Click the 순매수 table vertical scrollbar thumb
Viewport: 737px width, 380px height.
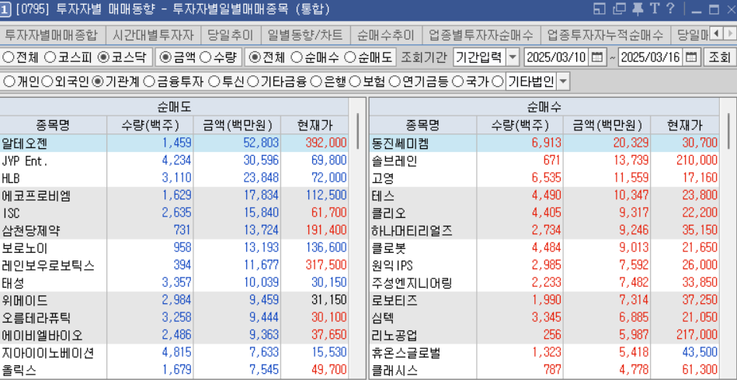click(x=729, y=130)
